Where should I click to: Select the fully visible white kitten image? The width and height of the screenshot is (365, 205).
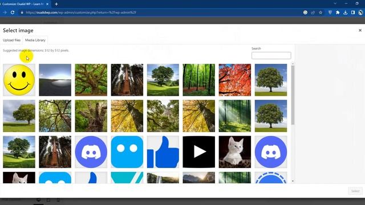(235, 152)
